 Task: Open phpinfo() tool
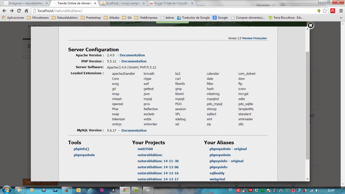click(x=82, y=149)
